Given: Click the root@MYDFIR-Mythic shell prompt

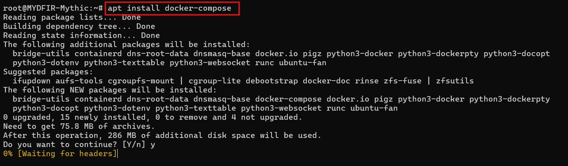Looking at the screenshot, I should [53, 8].
